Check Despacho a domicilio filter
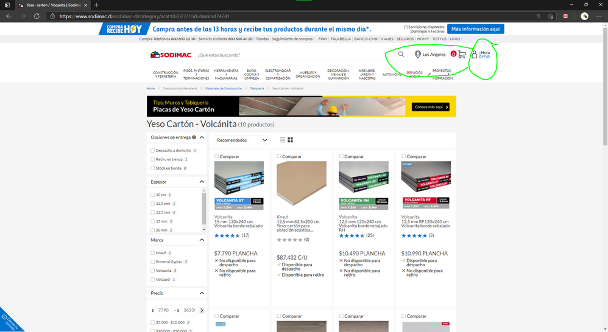The width and height of the screenshot is (608, 332). coord(152,151)
